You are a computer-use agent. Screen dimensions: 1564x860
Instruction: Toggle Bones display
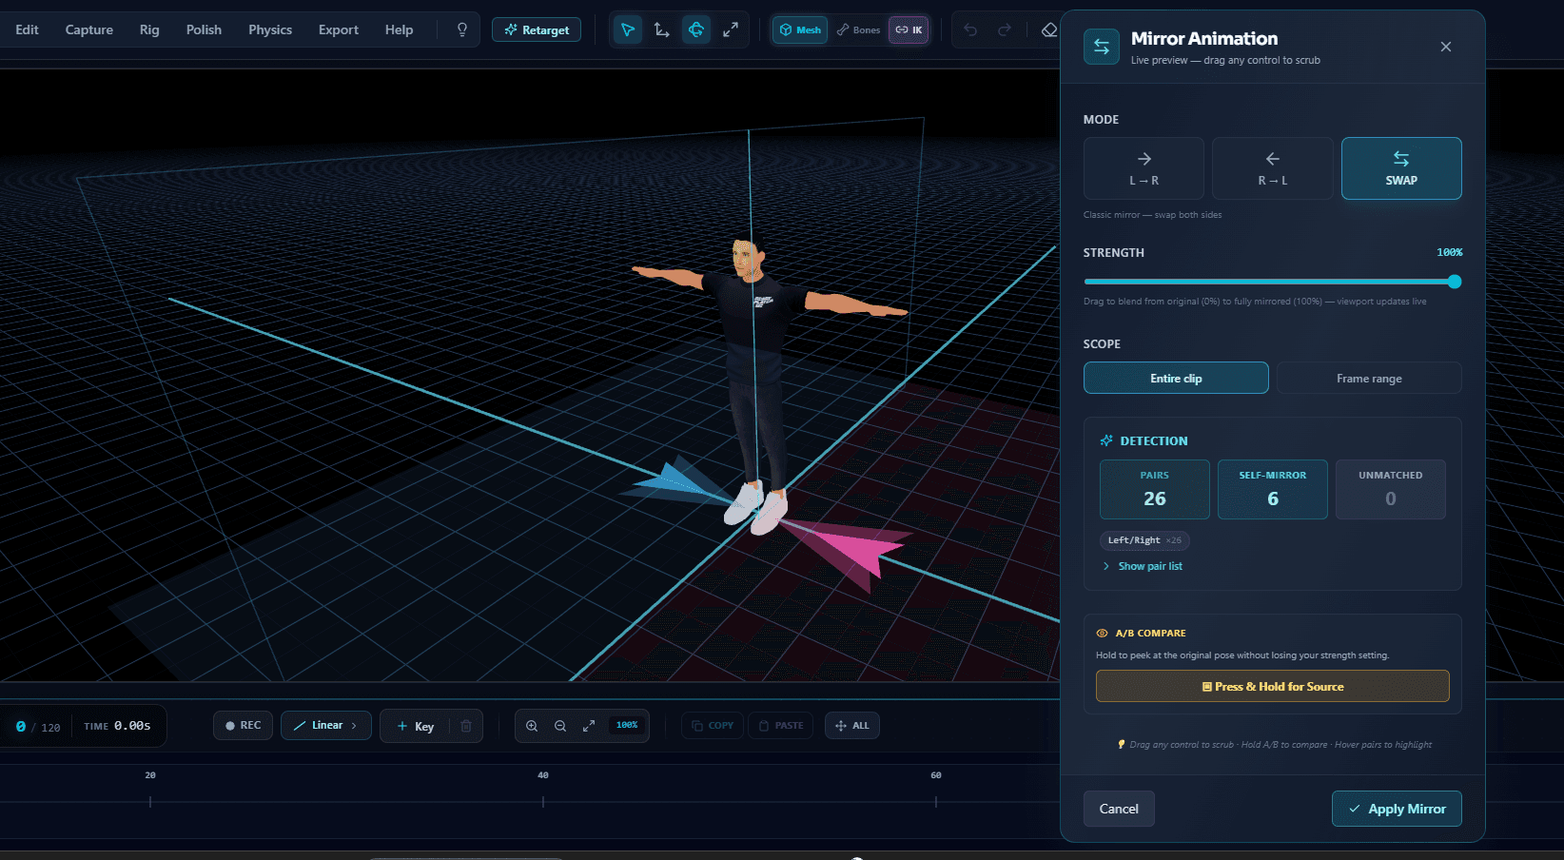click(858, 29)
